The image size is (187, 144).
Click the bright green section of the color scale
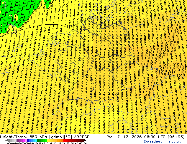(46, 140)
